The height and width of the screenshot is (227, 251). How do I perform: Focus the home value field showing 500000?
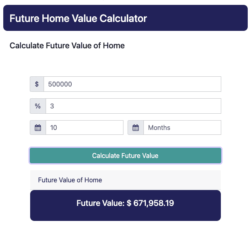[132, 84]
